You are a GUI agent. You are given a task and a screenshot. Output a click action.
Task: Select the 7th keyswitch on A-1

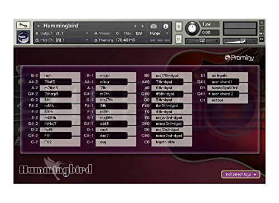(x=116, y=88)
